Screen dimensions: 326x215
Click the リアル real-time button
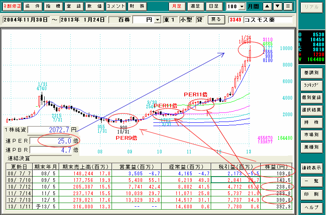tap(311, 7)
